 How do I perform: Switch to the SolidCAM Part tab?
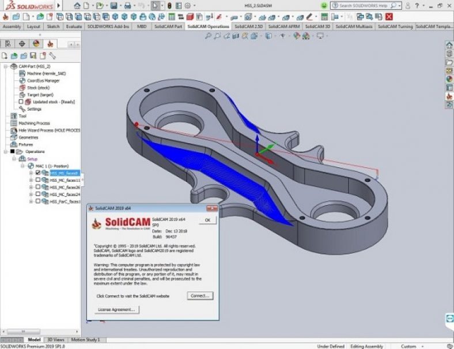(x=168, y=27)
